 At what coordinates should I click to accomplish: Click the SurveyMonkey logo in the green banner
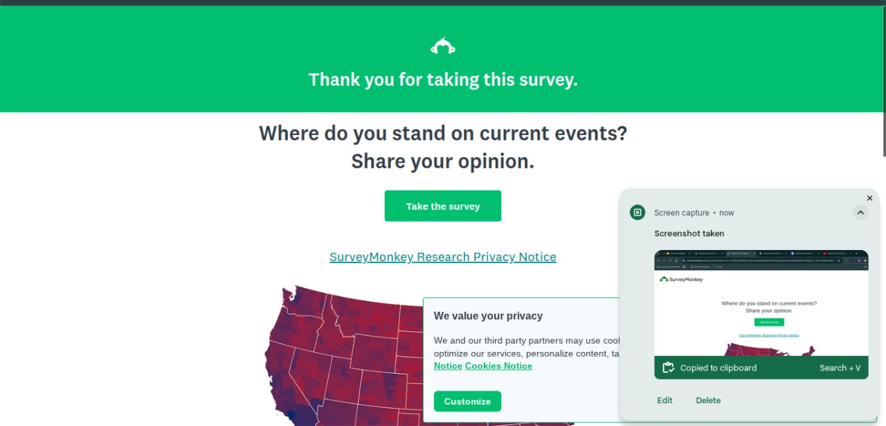tap(443, 46)
